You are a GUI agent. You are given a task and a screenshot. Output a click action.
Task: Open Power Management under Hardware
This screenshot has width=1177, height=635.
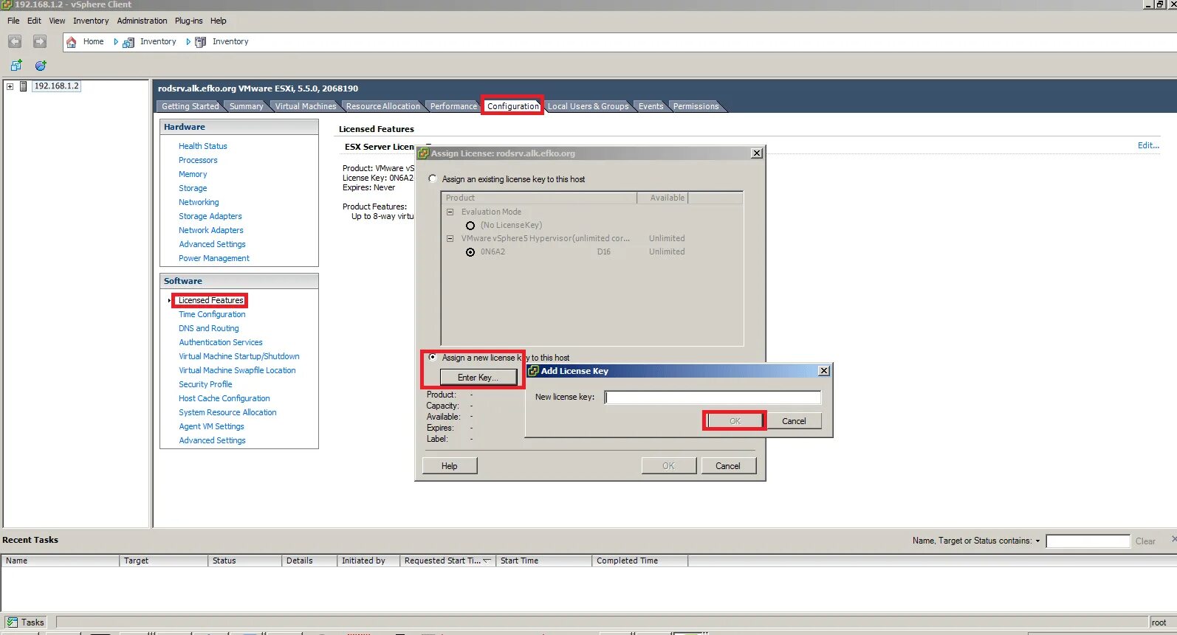pos(213,258)
